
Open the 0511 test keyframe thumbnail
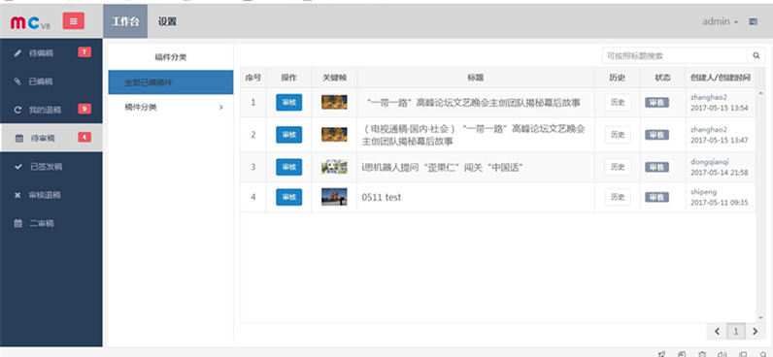coord(334,197)
